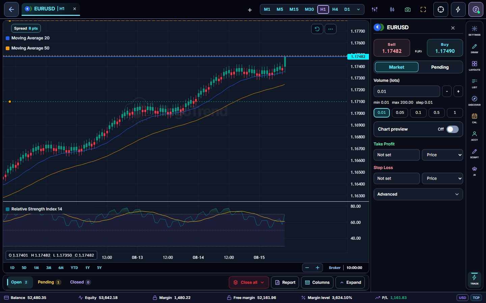Click the Volume lots input field

[407, 91]
